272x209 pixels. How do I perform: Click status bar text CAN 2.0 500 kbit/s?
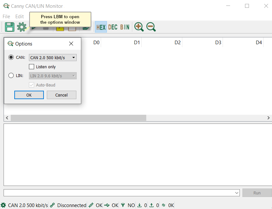point(28,205)
